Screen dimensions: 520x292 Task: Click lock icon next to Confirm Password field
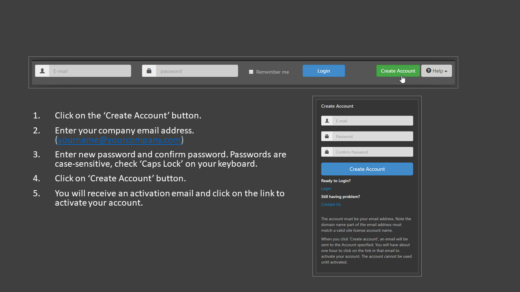[x=327, y=152]
